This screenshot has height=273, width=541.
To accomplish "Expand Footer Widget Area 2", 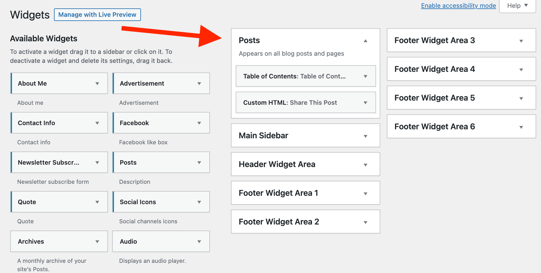I will pyautogui.click(x=366, y=222).
